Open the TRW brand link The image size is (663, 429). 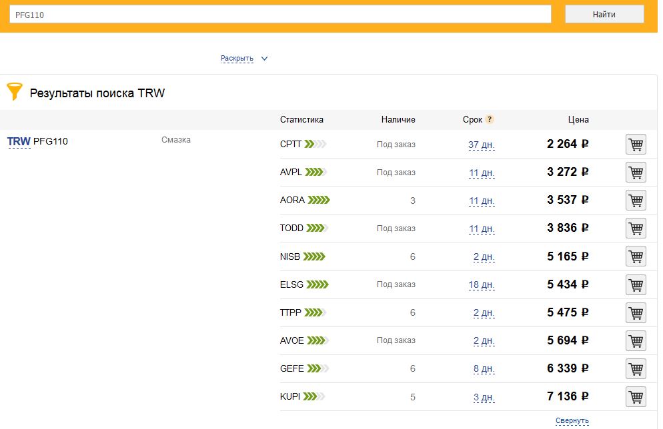coord(19,141)
